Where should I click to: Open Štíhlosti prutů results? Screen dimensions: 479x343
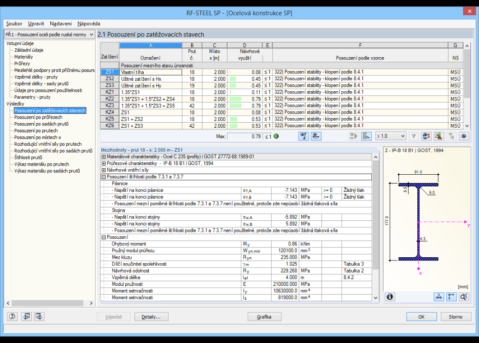[x=28, y=157]
